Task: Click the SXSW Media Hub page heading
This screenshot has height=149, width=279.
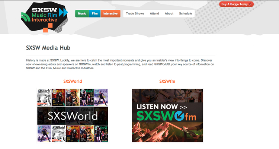Action: pos(48,48)
